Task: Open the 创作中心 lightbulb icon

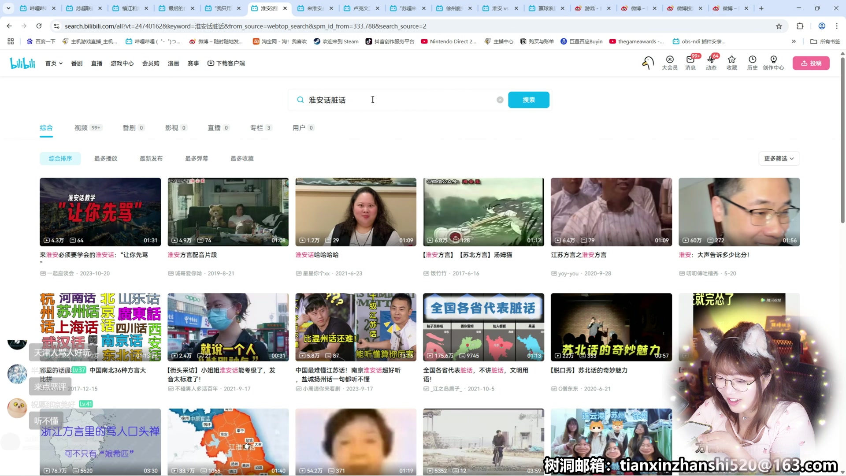Action: 773,63
